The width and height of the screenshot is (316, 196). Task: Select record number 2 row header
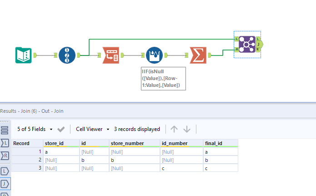click(27, 160)
